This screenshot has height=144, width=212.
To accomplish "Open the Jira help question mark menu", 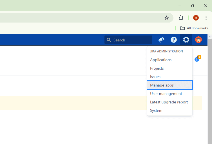I will (174, 40).
